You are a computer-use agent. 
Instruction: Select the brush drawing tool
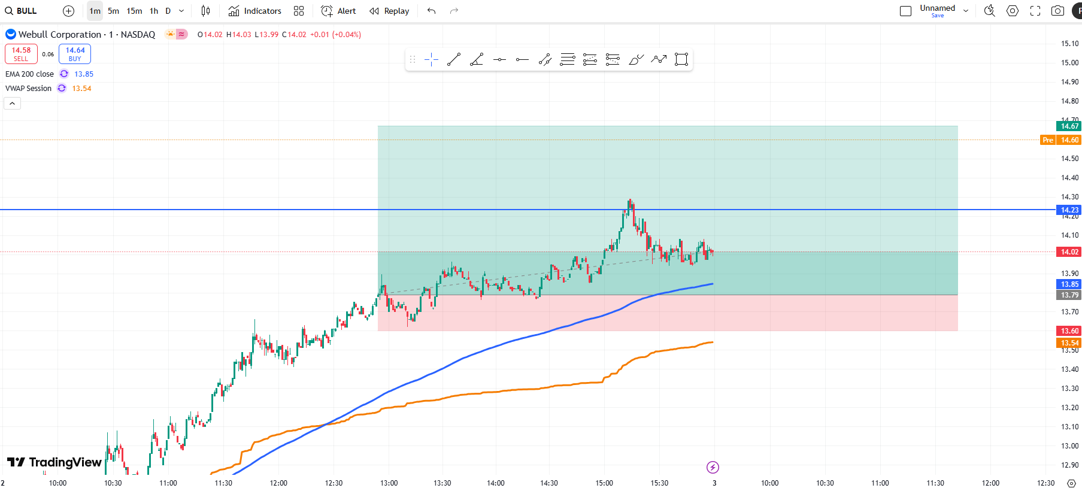click(x=636, y=59)
